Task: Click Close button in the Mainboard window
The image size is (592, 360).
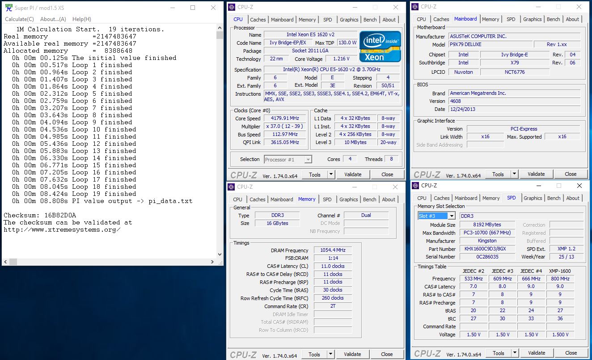Action: point(571,174)
